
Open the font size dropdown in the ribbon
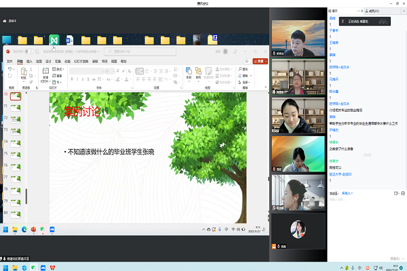point(109,69)
